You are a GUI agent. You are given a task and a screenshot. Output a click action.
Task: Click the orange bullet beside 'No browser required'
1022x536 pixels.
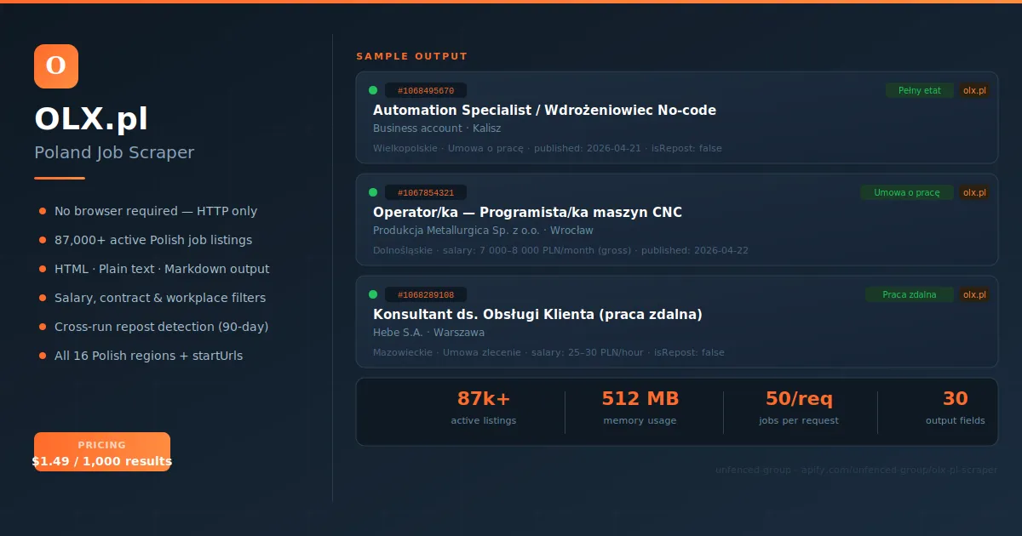[41, 211]
